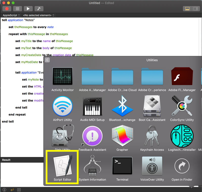The image size is (202, 192).
Task: Run the script with the Play button
Action: click(x=28, y=9)
